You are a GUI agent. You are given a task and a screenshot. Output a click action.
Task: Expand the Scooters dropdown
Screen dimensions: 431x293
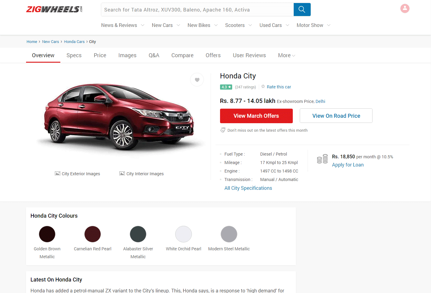(239, 25)
